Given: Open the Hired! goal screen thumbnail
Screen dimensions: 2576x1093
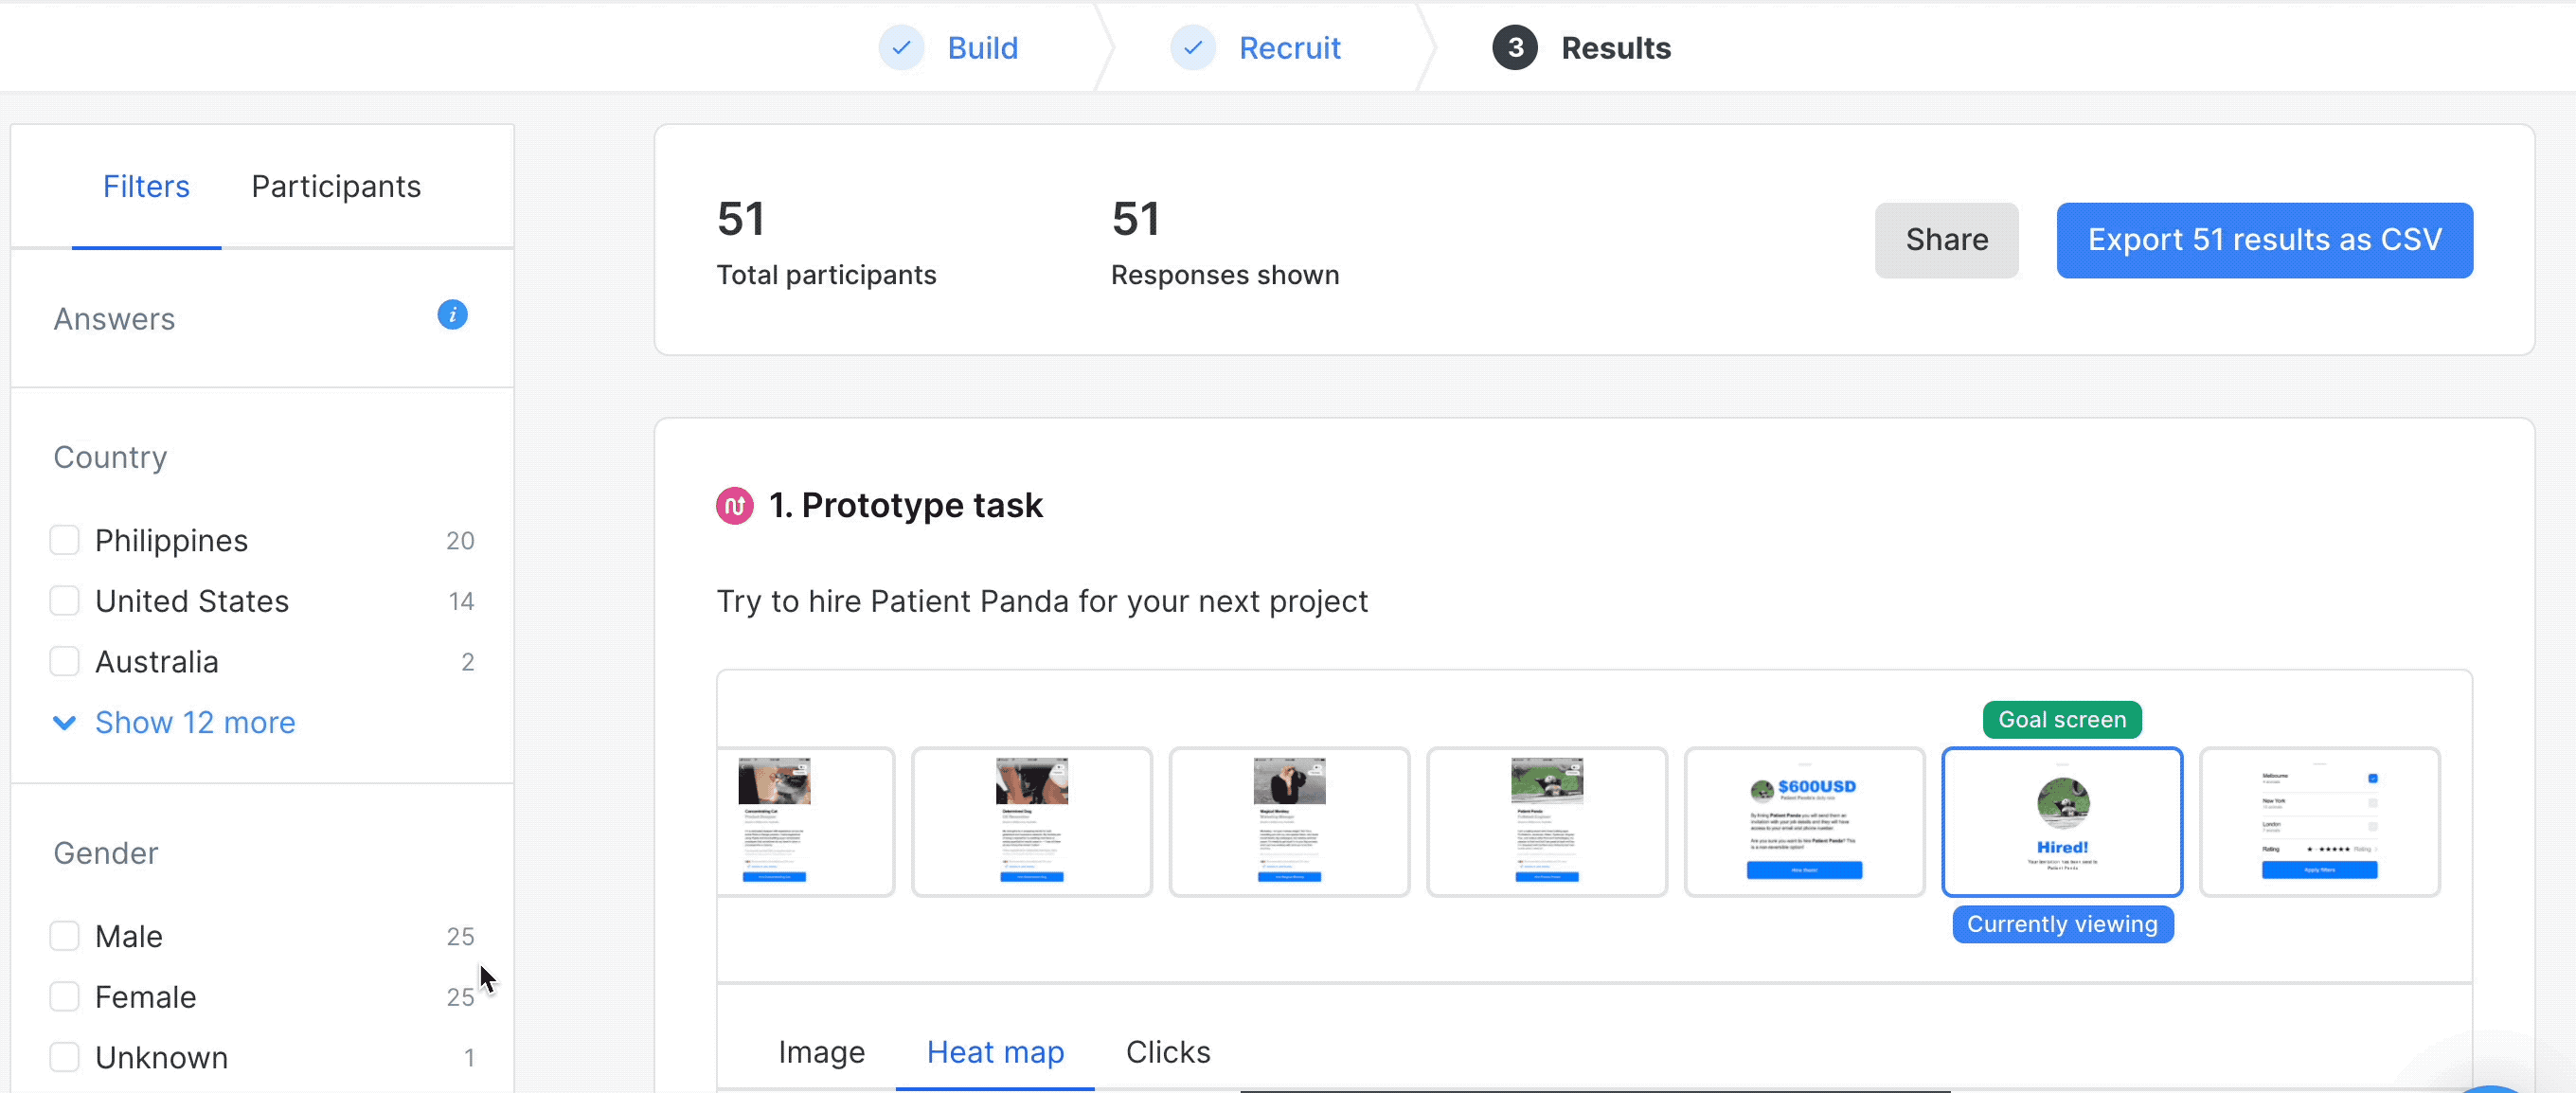Looking at the screenshot, I should click(x=2061, y=822).
